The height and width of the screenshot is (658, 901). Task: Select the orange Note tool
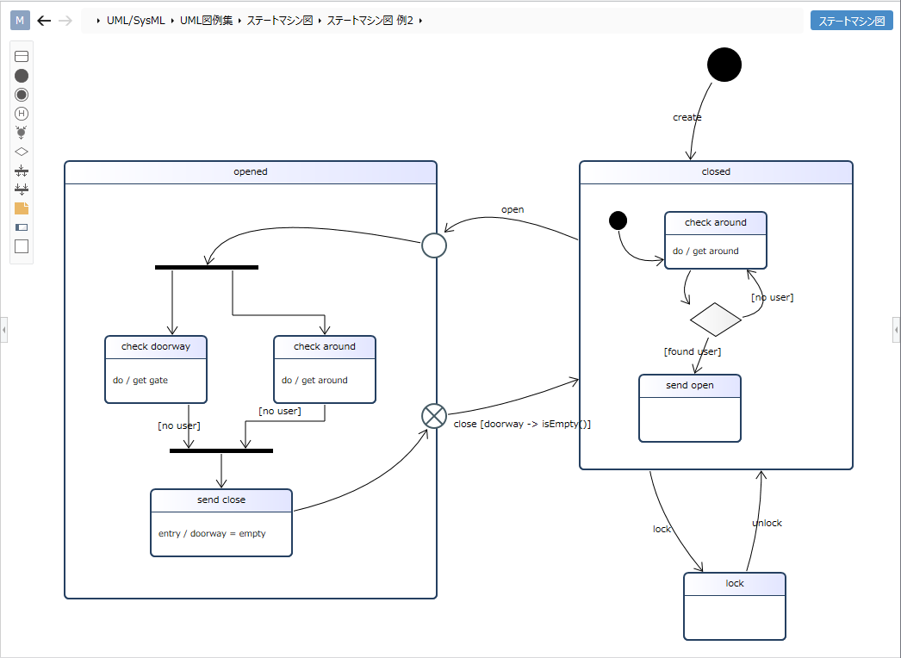tap(22, 208)
